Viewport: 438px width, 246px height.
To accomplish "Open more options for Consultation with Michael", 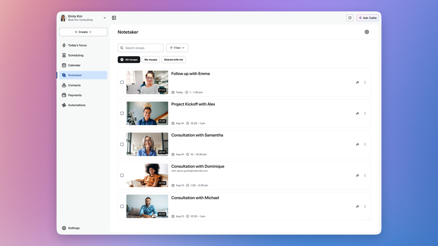I will [x=365, y=206].
